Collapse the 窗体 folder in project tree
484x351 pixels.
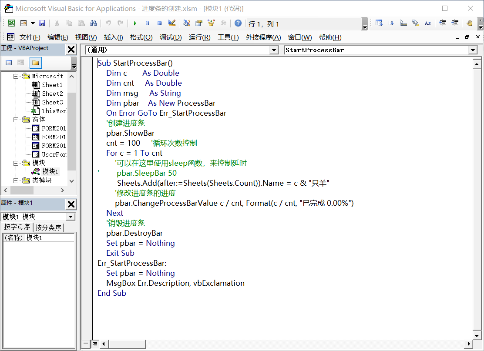16,120
